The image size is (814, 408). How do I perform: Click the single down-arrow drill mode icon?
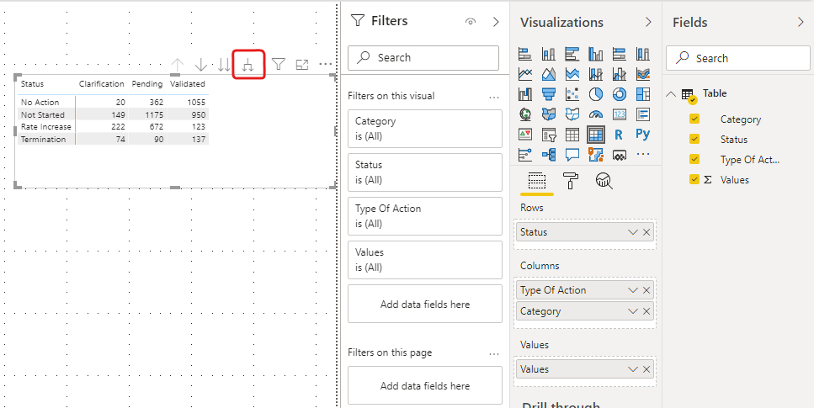coord(201,65)
